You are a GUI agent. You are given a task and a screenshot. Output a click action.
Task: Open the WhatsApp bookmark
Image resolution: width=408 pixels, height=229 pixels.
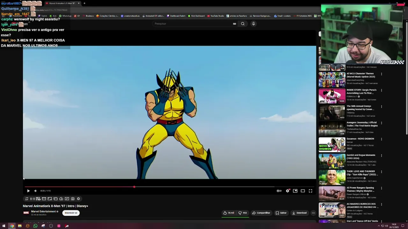(65, 16)
